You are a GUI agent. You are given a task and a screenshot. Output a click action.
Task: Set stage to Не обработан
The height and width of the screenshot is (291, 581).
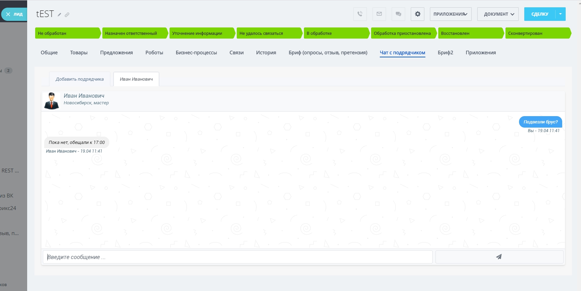click(x=68, y=33)
